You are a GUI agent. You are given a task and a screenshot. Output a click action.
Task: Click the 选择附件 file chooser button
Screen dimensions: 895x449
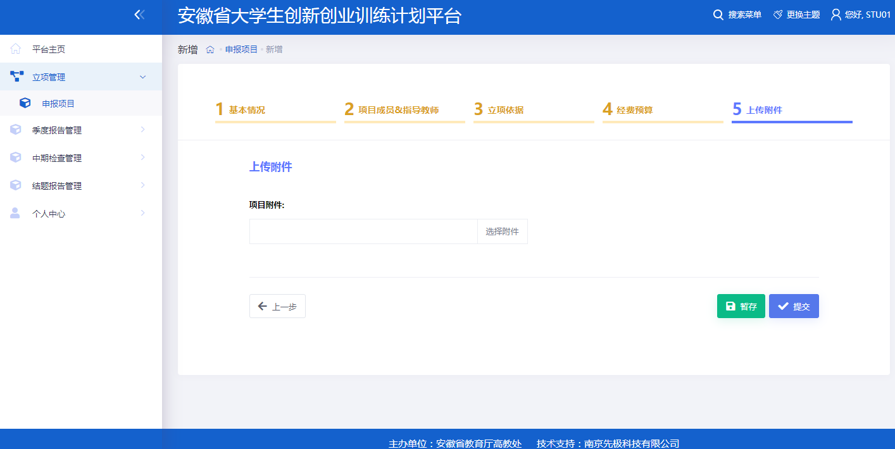pyautogui.click(x=502, y=231)
